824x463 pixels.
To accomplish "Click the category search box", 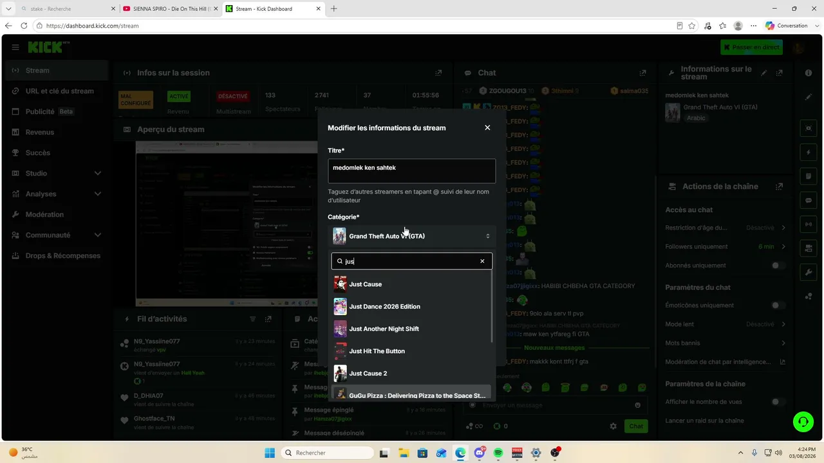I will click(411, 261).
